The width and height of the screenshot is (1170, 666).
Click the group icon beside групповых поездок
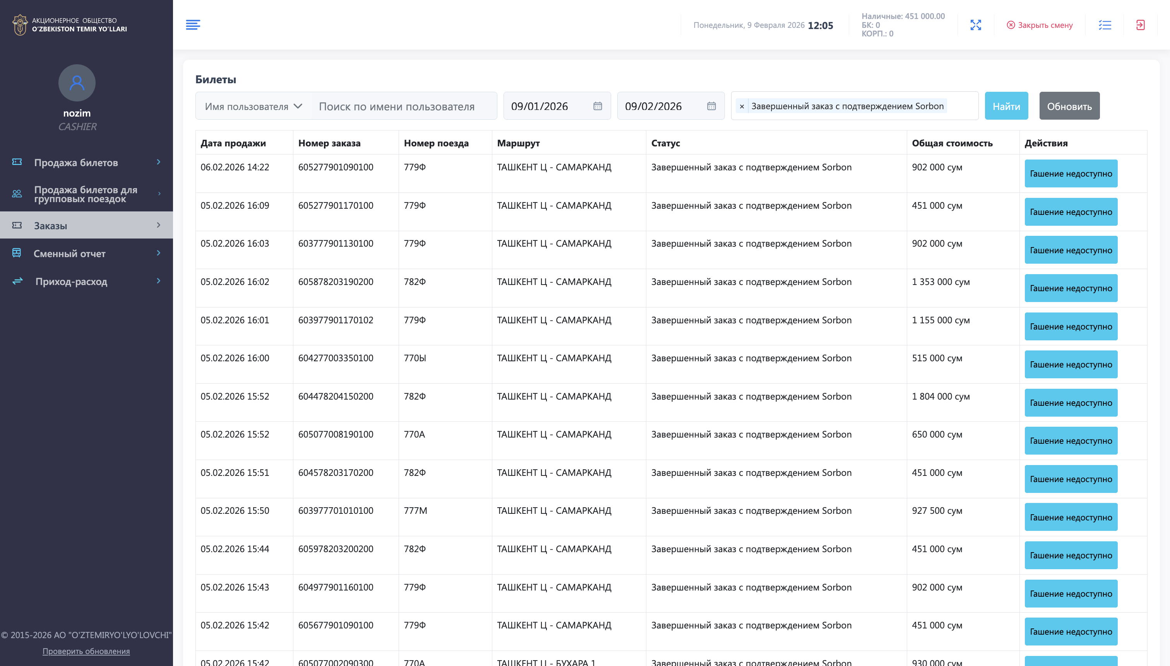[x=17, y=193]
